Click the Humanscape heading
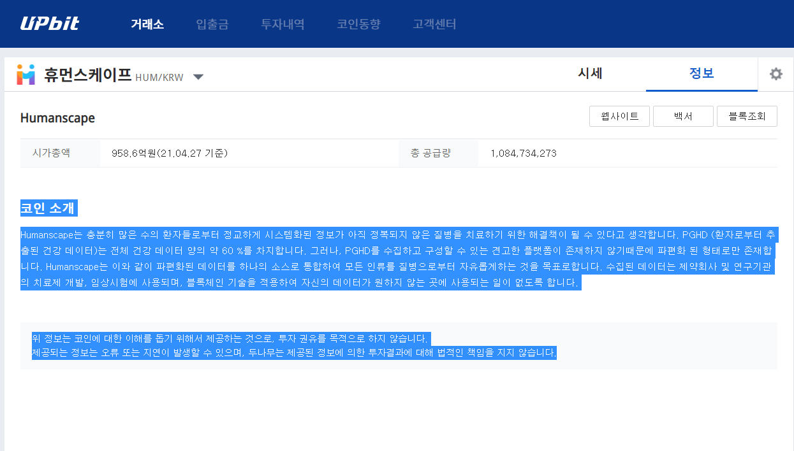This screenshot has width=794, height=451. [57, 118]
